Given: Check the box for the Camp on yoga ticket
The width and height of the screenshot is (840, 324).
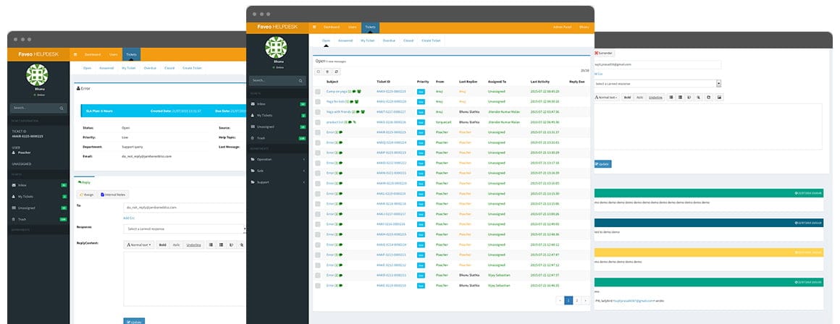Looking at the screenshot, I should (x=318, y=91).
